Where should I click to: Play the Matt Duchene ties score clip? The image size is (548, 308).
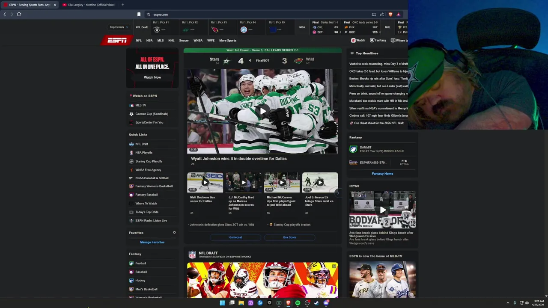tap(205, 182)
